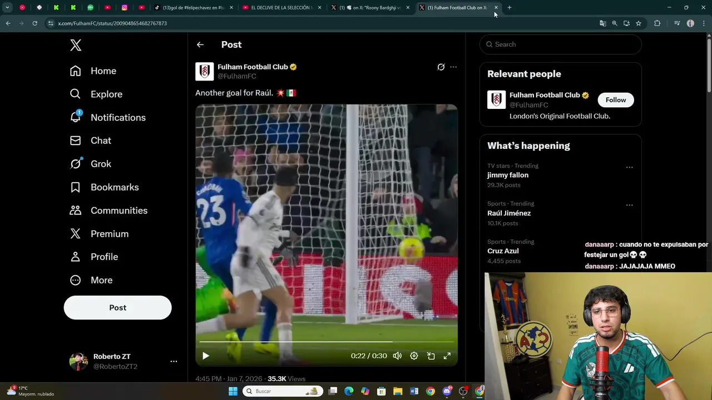The image size is (712, 400).
Task: Go back using the Post back arrow
Action: [200, 44]
